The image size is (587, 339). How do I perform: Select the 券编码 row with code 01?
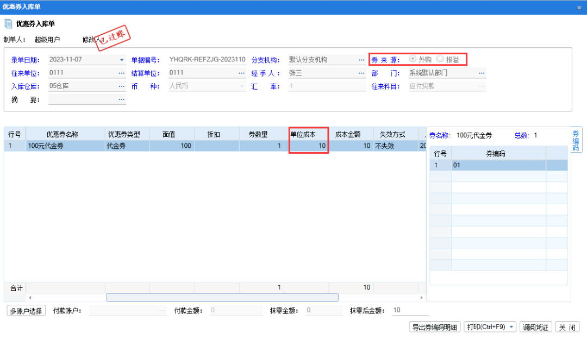pyautogui.click(x=498, y=165)
